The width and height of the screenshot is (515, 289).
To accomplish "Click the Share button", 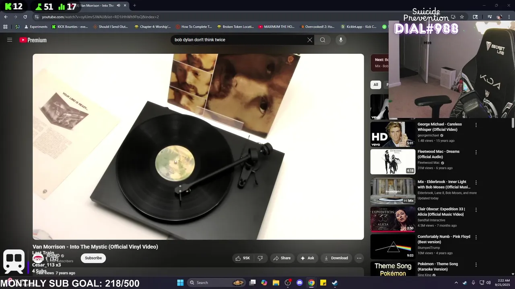I will (282, 258).
